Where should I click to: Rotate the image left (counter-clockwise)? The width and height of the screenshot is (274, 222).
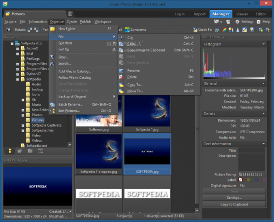[30, 30]
